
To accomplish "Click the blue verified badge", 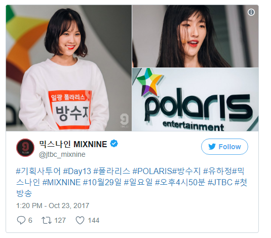I will pyautogui.click(x=114, y=144).
